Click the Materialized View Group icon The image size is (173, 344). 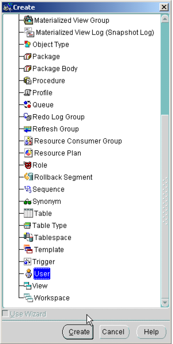[x=28, y=20]
